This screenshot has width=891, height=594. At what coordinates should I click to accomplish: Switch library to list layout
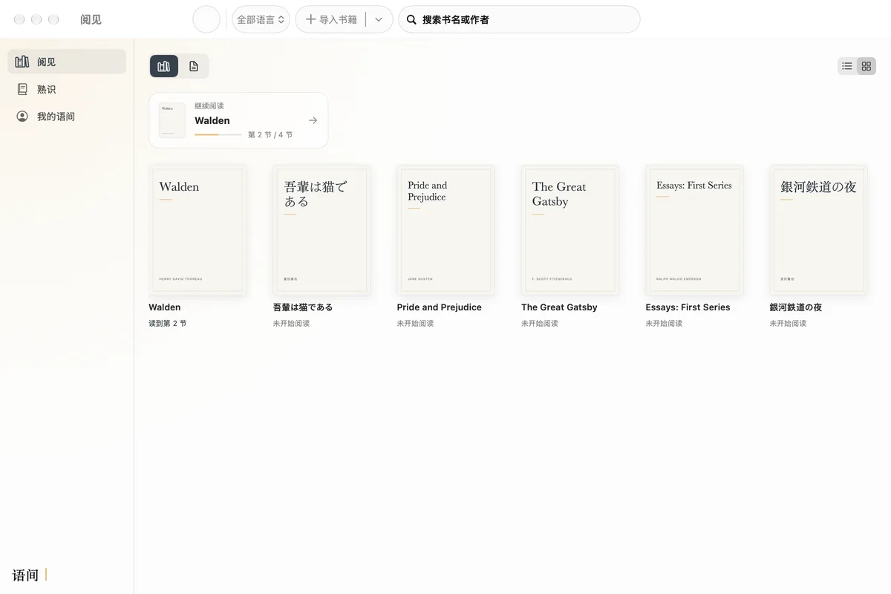coord(847,66)
